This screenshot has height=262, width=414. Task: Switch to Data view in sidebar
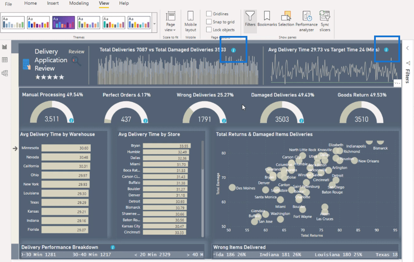(4, 60)
